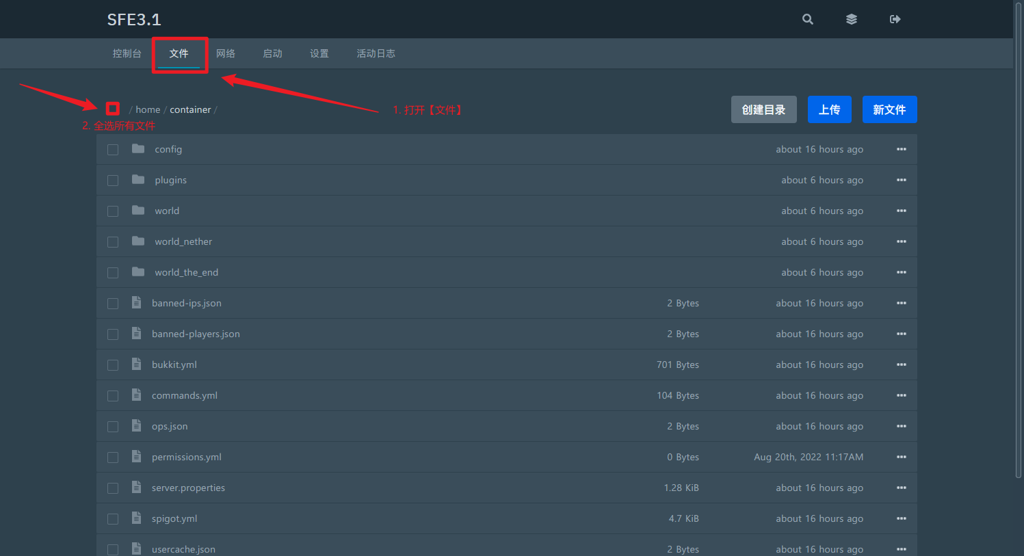
Task: Expand options menu for spigot.yml
Action: click(x=902, y=518)
